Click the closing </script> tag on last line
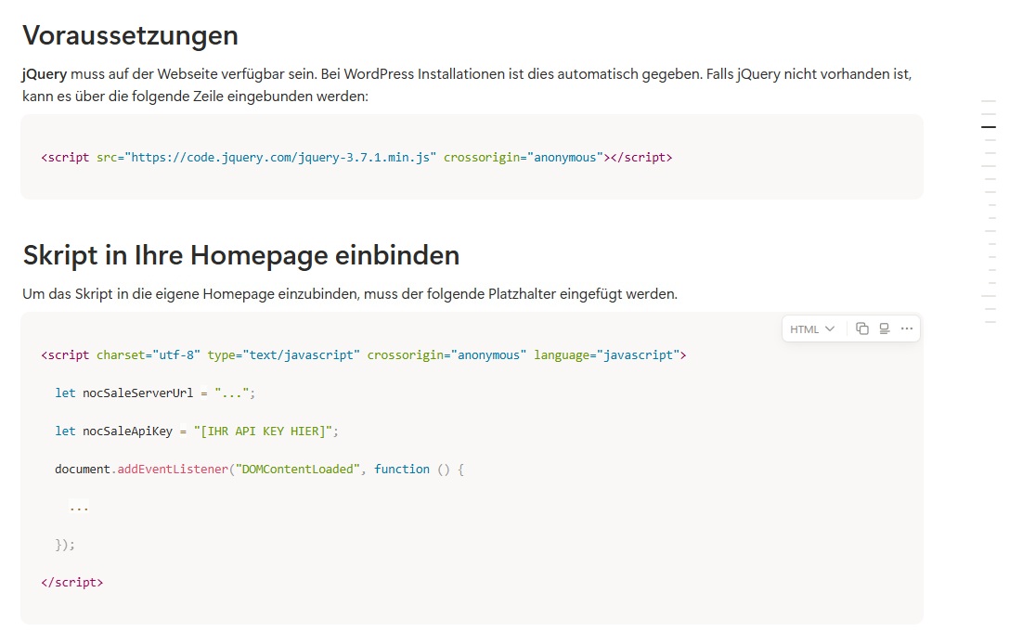The width and height of the screenshot is (1035, 644). point(72,583)
